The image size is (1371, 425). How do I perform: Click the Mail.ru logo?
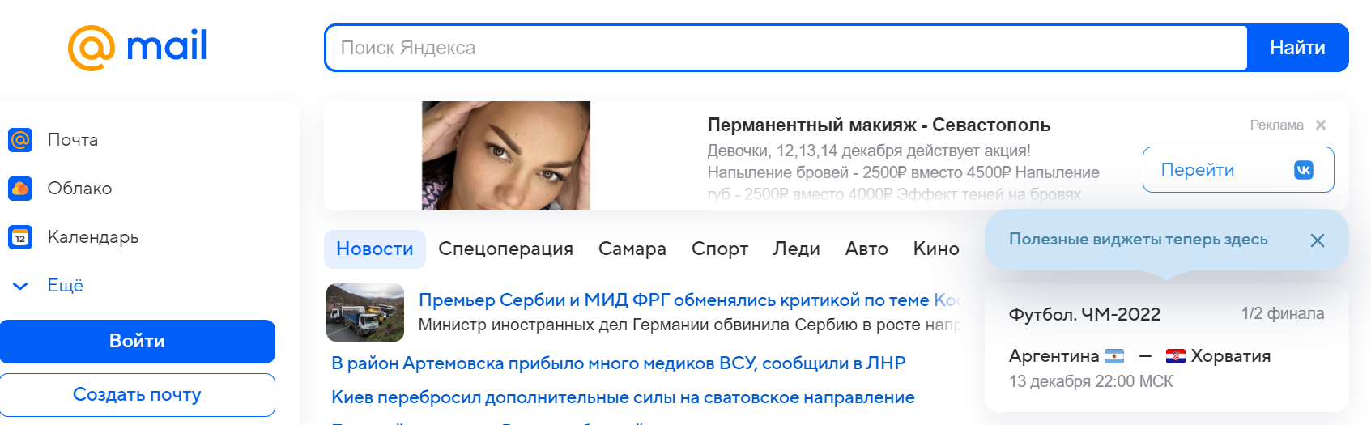pyautogui.click(x=138, y=47)
